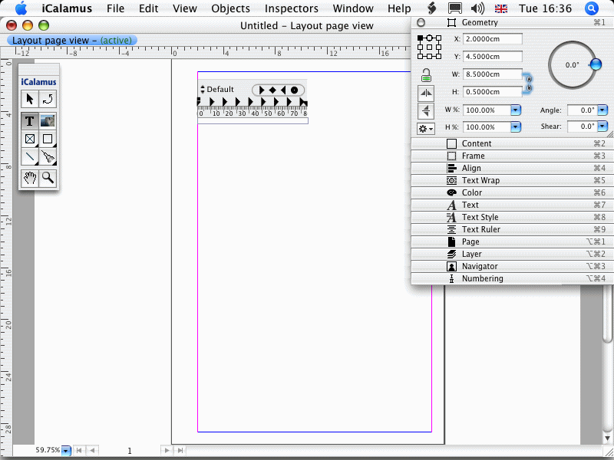Click the X position input field
This screenshot has height=460, width=614.
492,39
